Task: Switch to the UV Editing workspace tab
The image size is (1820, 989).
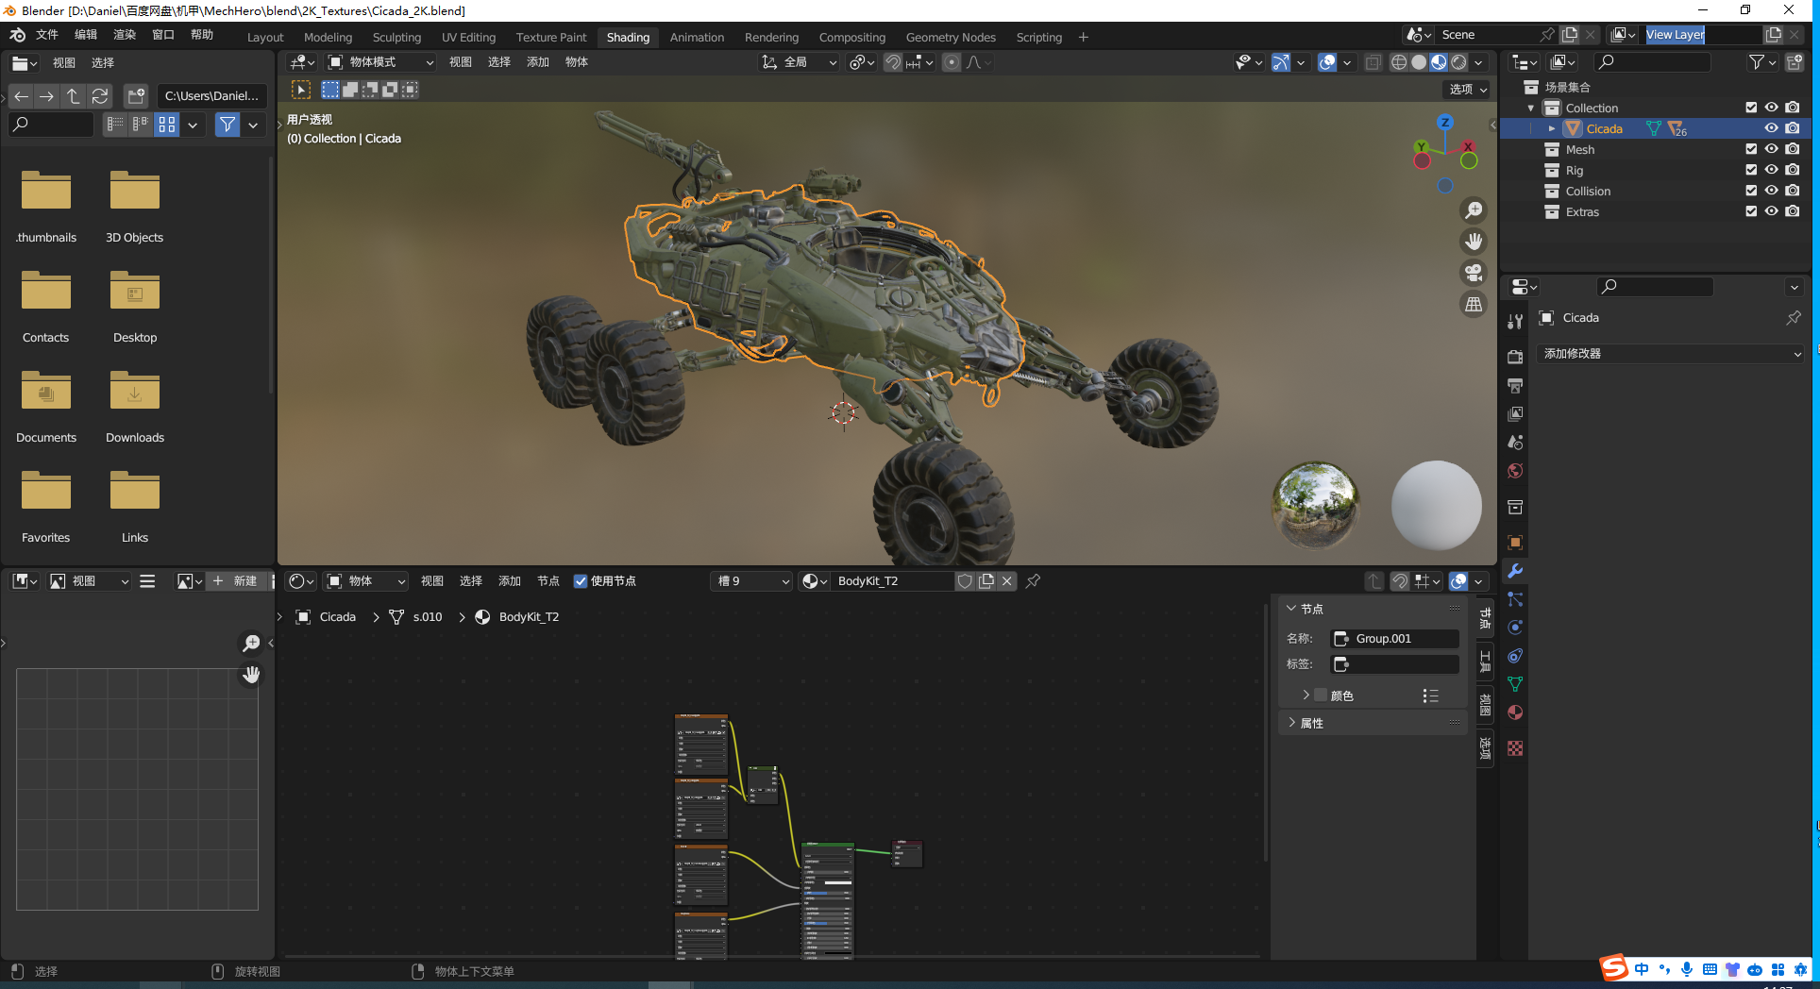Action: pyautogui.click(x=468, y=38)
